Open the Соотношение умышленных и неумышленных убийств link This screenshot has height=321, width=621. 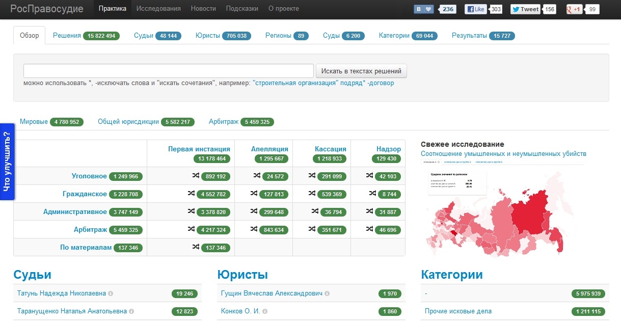(503, 153)
